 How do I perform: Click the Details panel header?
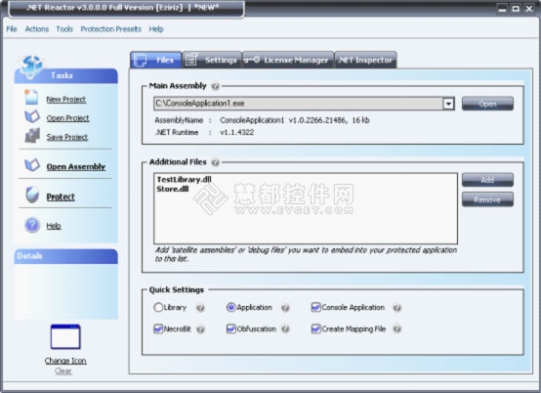65,256
